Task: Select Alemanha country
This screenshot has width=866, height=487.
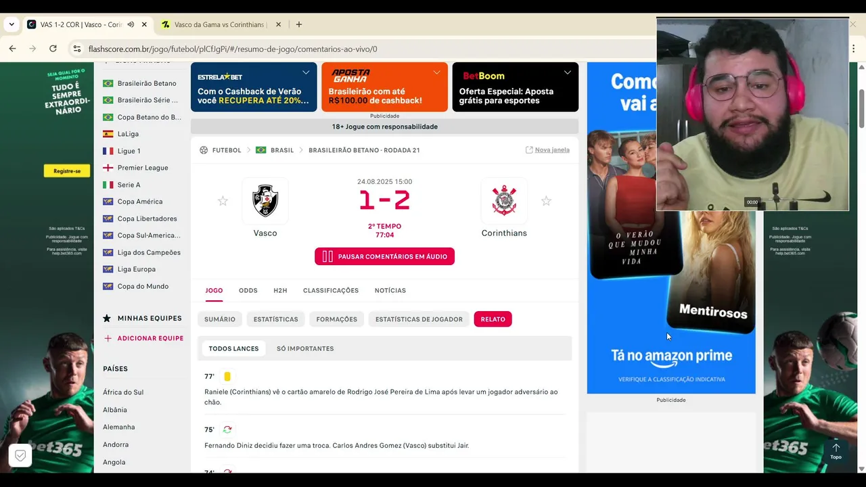Action: tap(119, 427)
